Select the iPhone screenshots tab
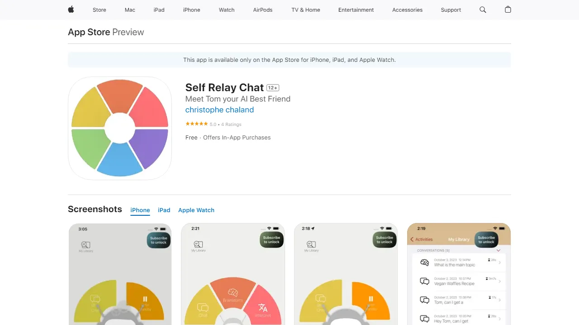The width and height of the screenshot is (579, 325). [x=140, y=210]
